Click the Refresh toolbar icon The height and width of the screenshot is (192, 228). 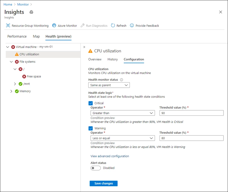point(113,25)
